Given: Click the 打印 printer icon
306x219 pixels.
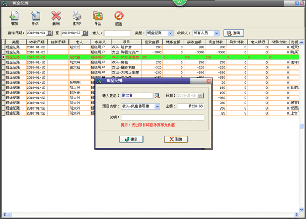Looking at the screenshot, I should 77,16.
